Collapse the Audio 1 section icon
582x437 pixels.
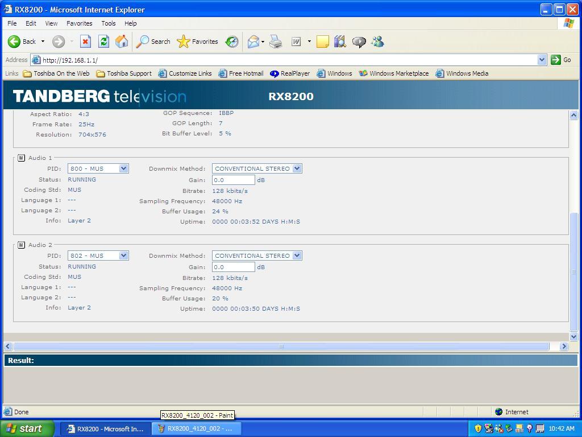point(21,158)
